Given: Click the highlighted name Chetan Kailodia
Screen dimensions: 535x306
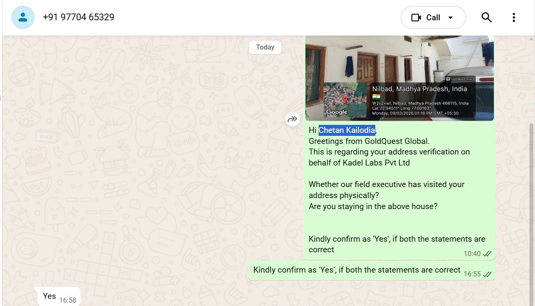Looking at the screenshot, I should pos(347,130).
